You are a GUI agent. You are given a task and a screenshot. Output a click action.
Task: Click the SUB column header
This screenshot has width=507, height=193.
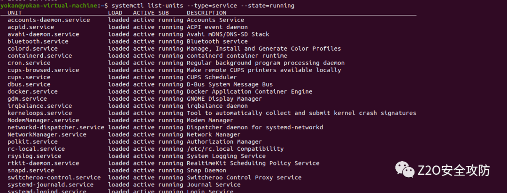tap(164, 13)
